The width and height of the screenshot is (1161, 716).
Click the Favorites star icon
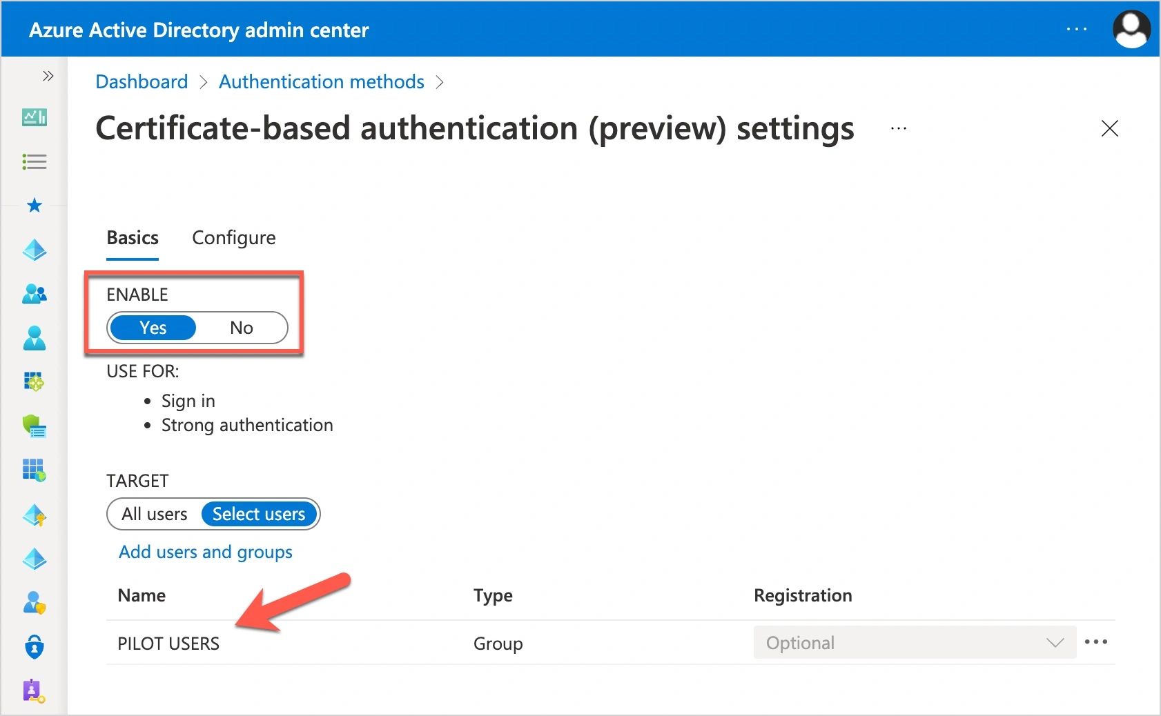(x=34, y=206)
